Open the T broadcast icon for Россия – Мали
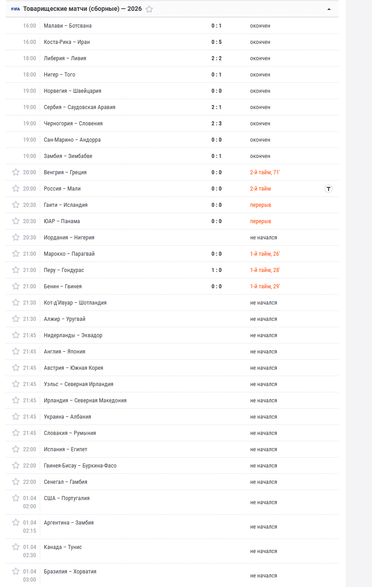Viewport: 372px width, 587px height. point(329,189)
